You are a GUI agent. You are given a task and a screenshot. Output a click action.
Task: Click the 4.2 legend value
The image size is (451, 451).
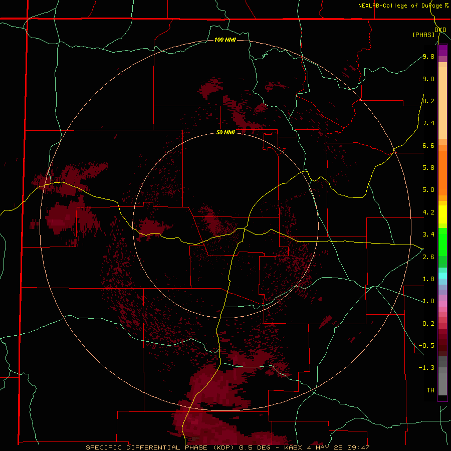(428, 212)
